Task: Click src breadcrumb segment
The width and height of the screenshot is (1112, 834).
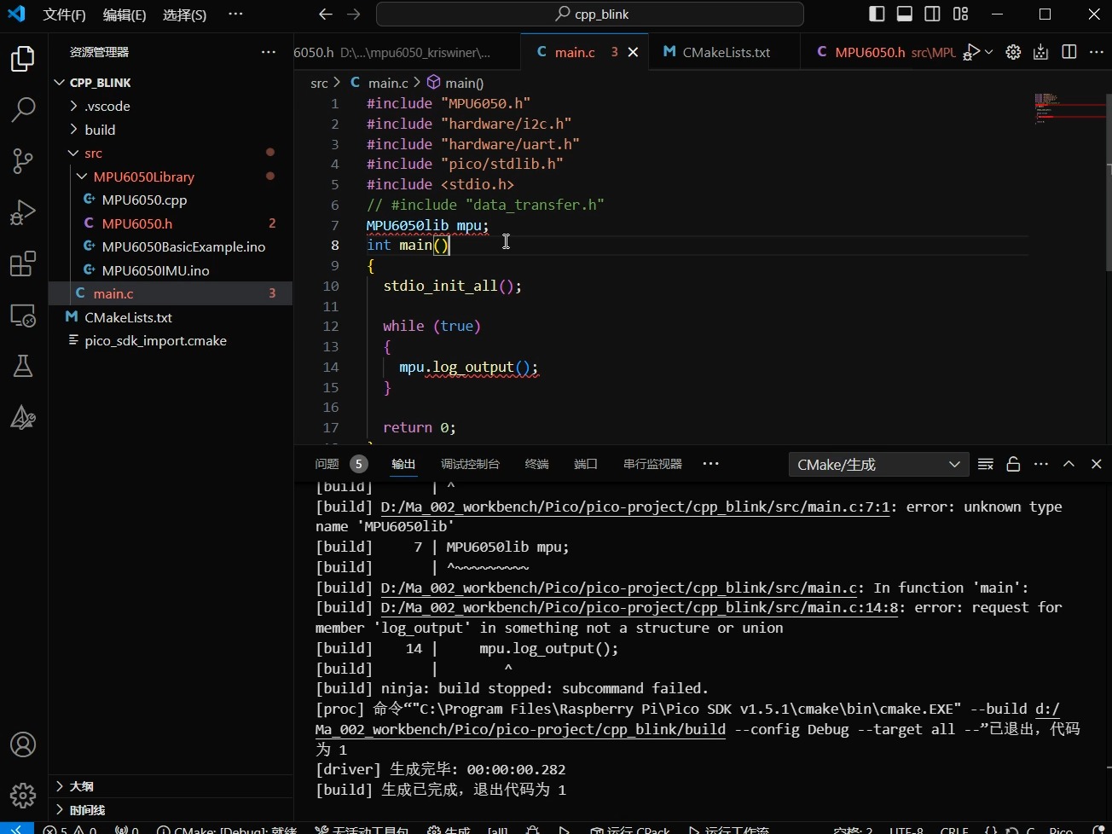Action: (319, 83)
